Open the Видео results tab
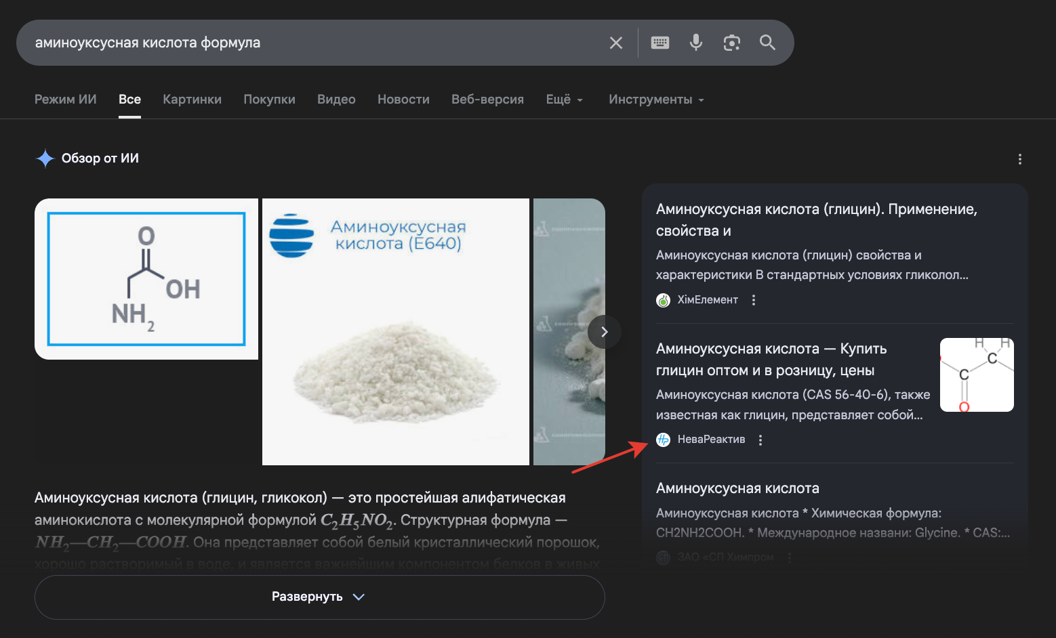The image size is (1056, 638). (336, 100)
